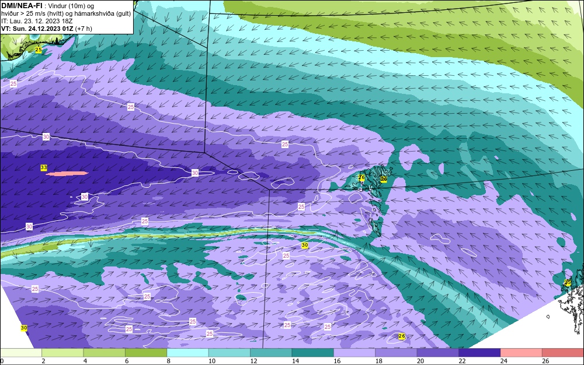Click the yellow '33' maximum gust label
This screenshot has width=584, height=365.
click(44, 168)
